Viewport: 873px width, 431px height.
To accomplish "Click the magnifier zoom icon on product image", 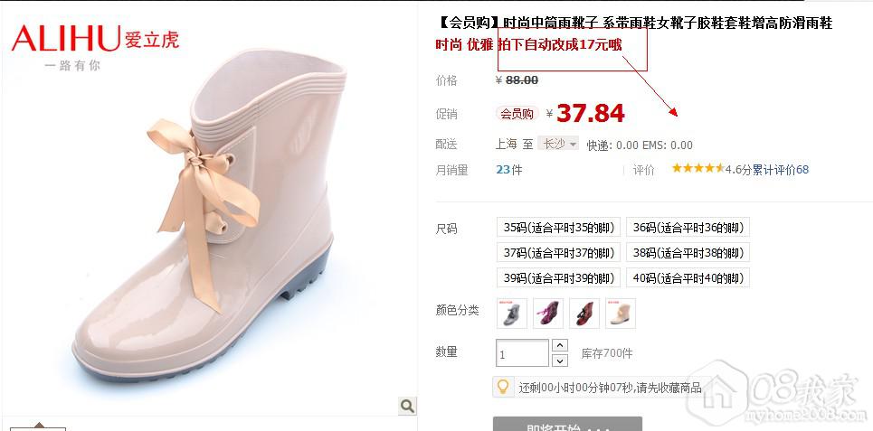I will coord(407,406).
